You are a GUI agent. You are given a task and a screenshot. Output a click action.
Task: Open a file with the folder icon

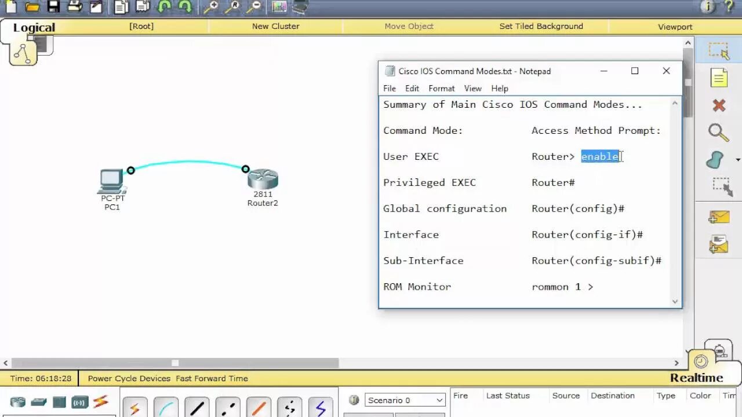[32, 7]
